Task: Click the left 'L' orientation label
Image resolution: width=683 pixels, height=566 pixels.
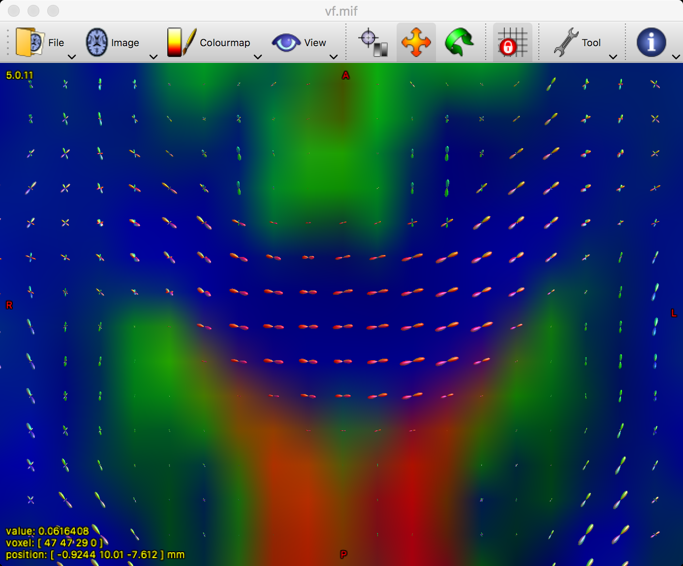Action: pos(674,313)
